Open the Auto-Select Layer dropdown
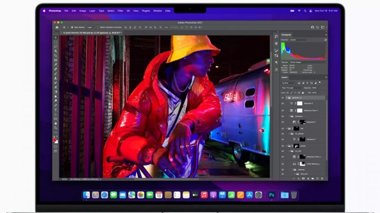 (x=91, y=27)
